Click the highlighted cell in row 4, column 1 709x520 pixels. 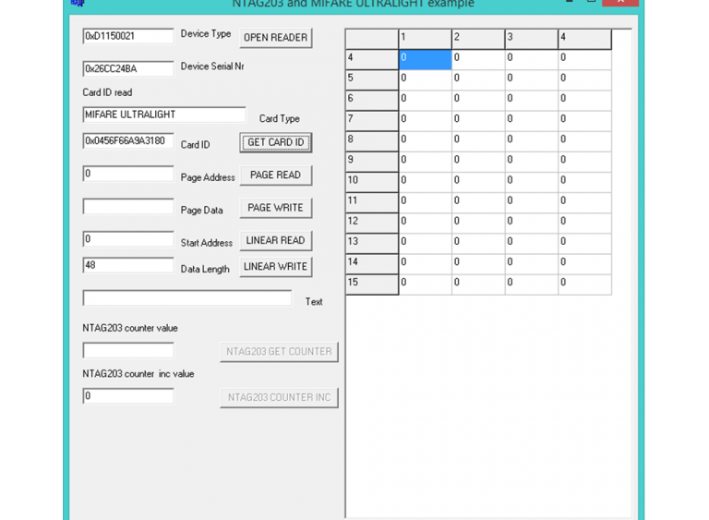coord(425,59)
